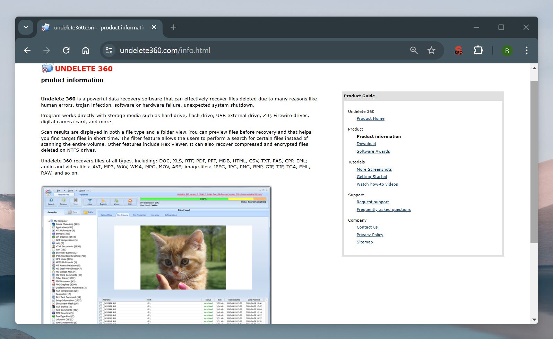
Task: Bookmark this page with the star icon
Action: click(431, 51)
